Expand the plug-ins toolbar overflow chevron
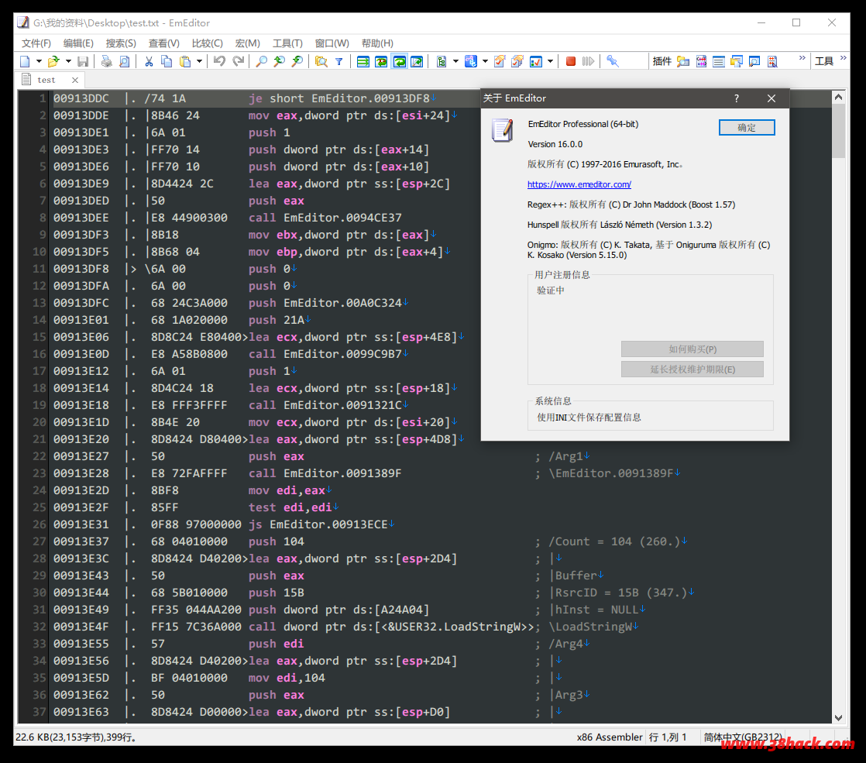This screenshot has height=763, width=866. 802,58
